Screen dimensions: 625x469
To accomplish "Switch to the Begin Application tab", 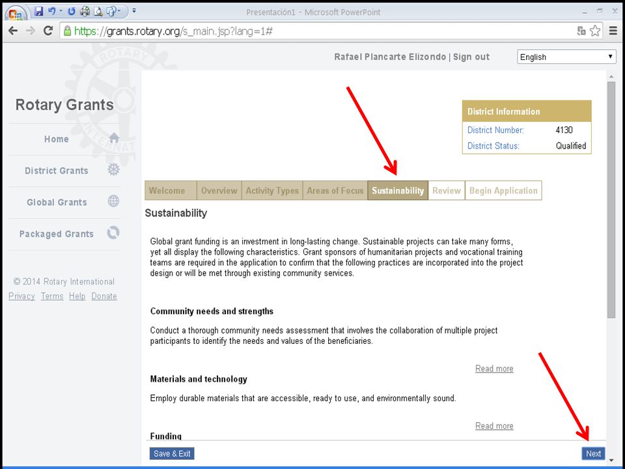I will pos(503,190).
